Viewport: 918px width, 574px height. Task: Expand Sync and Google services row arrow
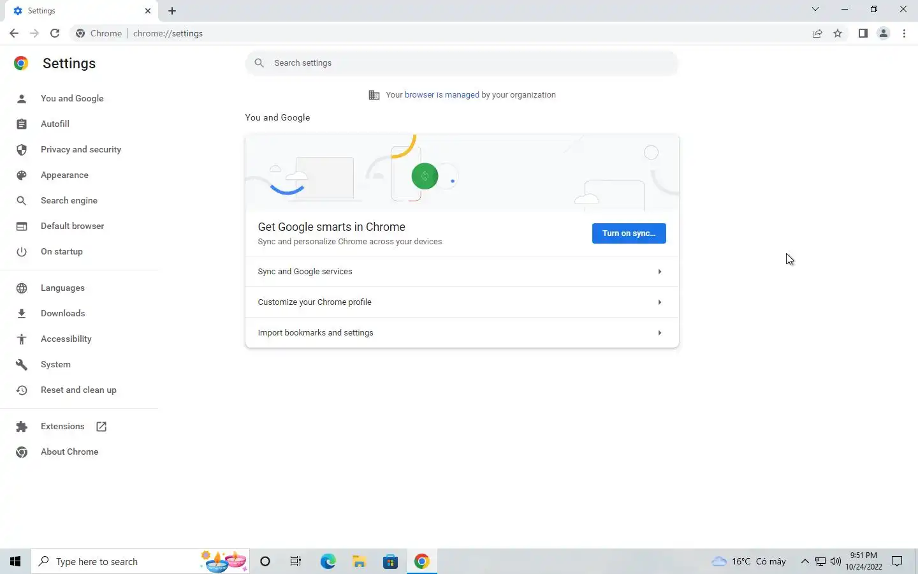659,272
